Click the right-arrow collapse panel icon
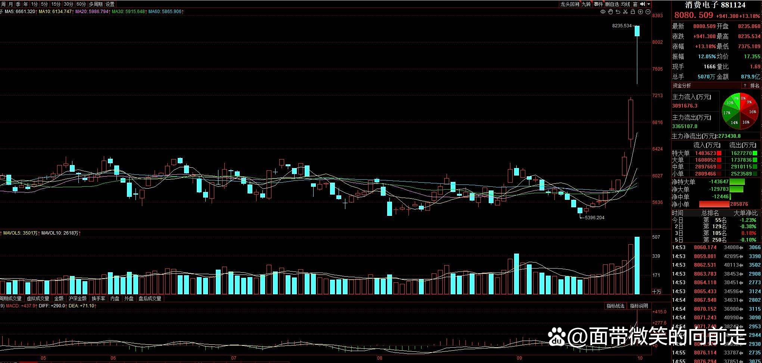This screenshot has width=762, height=363. 643,4
